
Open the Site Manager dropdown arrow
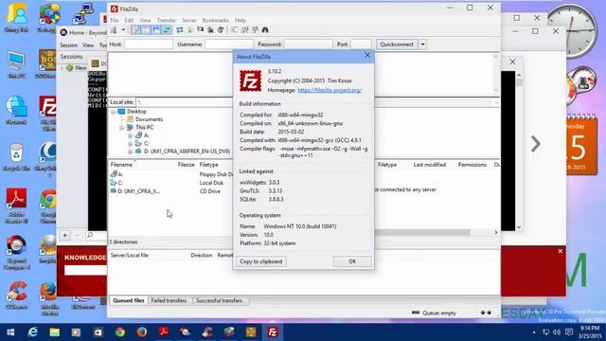tap(123, 30)
